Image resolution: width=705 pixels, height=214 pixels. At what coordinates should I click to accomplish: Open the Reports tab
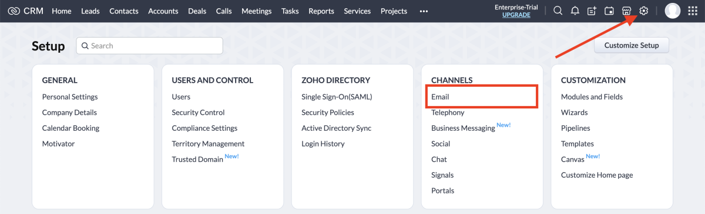(321, 11)
